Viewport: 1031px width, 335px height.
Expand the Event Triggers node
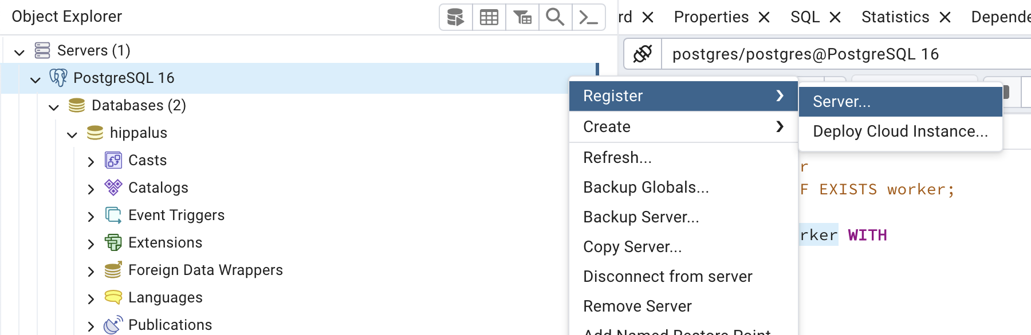coord(90,217)
